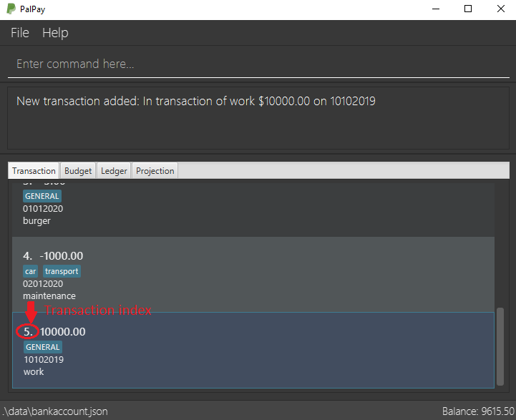
Task: Select transaction 5 with amount 10000.00
Action: point(253,350)
